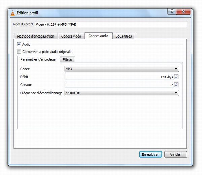Decrease Canaux channel count with down arrow
The image size is (202, 175).
177,86
